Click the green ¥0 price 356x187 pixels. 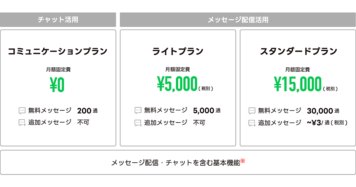[57, 85]
